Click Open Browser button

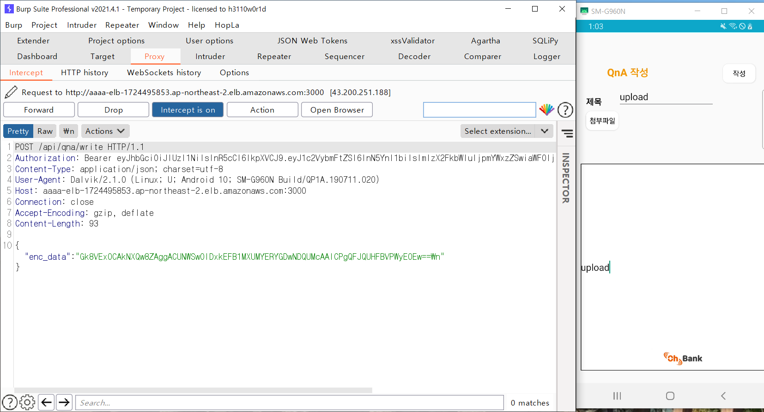click(337, 110)
